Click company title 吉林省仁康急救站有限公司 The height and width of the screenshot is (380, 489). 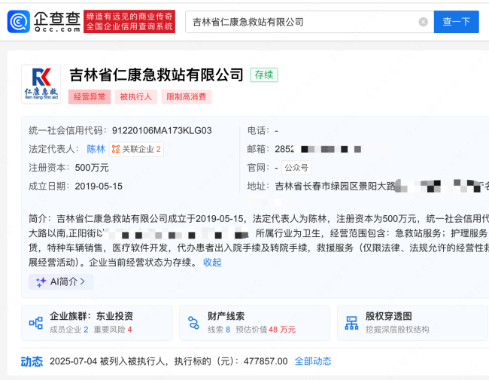pyautogui.click(x=156, y=75)
